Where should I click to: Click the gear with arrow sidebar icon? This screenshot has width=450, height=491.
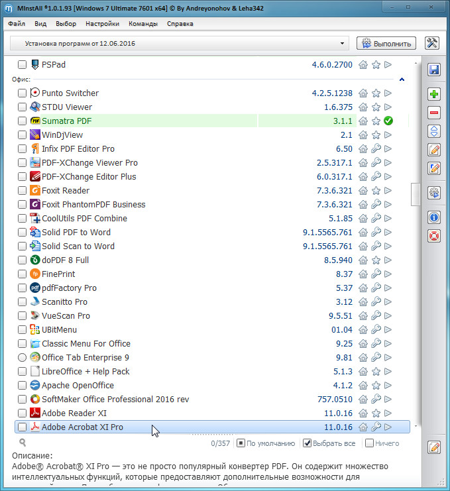(434, 193)
